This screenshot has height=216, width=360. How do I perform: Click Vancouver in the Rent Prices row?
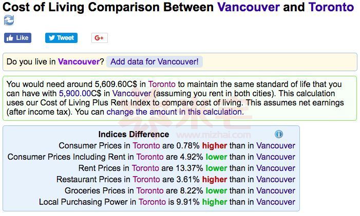(276, 168)
